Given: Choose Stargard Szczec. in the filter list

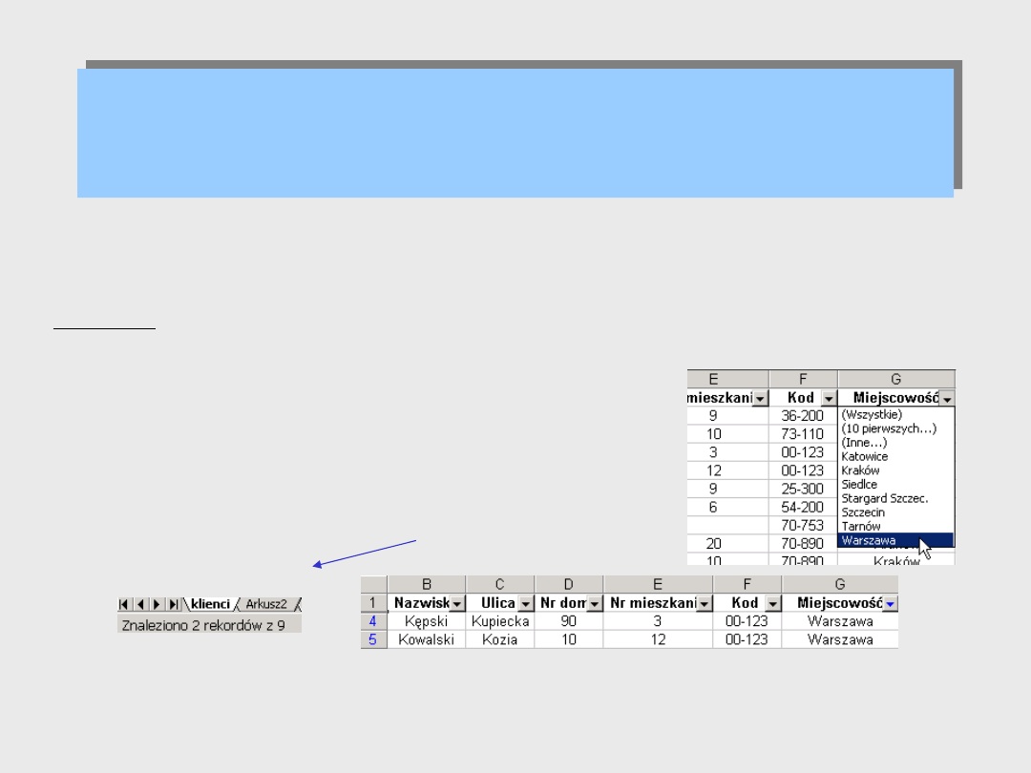Looking at the screenshot, I should tap(884, 498).
